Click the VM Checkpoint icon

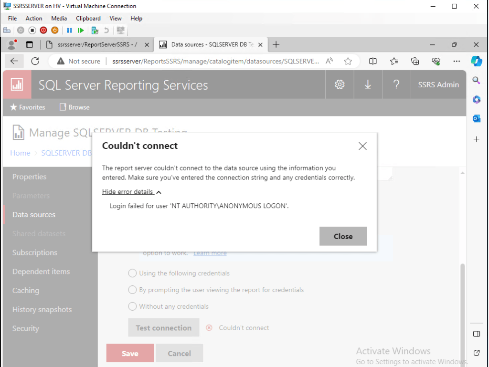(x=95, y=30)
